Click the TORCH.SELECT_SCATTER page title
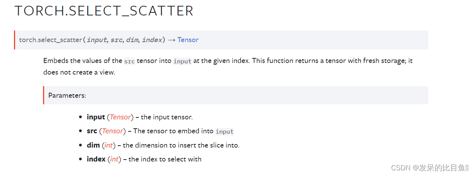 click(x=104, y=11)
